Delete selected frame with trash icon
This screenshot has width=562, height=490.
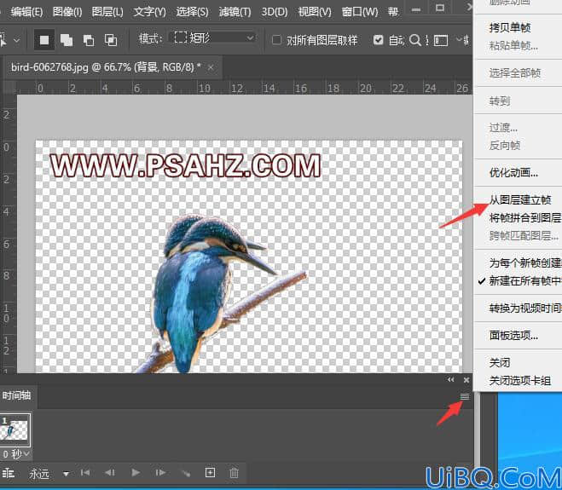(234, 473)
